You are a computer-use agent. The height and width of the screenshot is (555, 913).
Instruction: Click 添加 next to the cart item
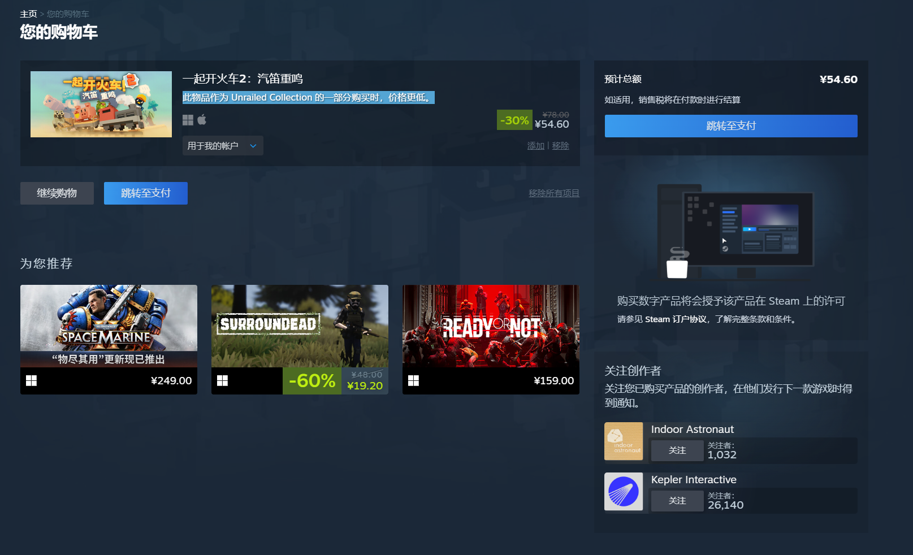click(x=535, y=145)
